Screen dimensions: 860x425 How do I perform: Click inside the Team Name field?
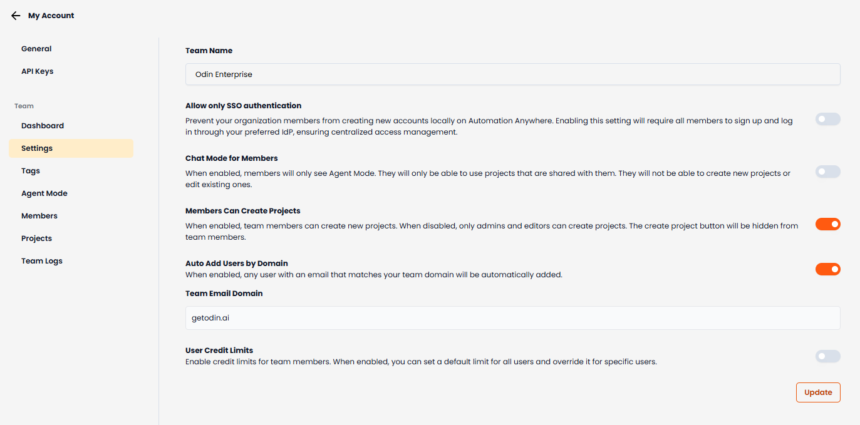(x=512, y=74)
